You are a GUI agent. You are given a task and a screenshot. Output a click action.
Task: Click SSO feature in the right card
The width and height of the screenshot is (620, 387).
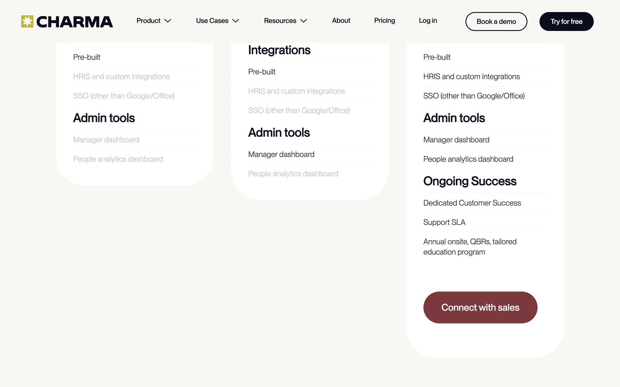(x=474, y=96)
